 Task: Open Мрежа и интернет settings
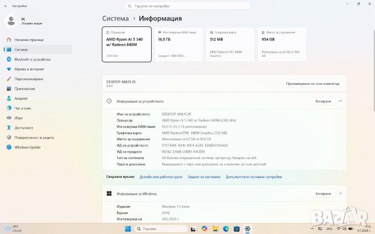pyautogui.click(x=38, y=69)
